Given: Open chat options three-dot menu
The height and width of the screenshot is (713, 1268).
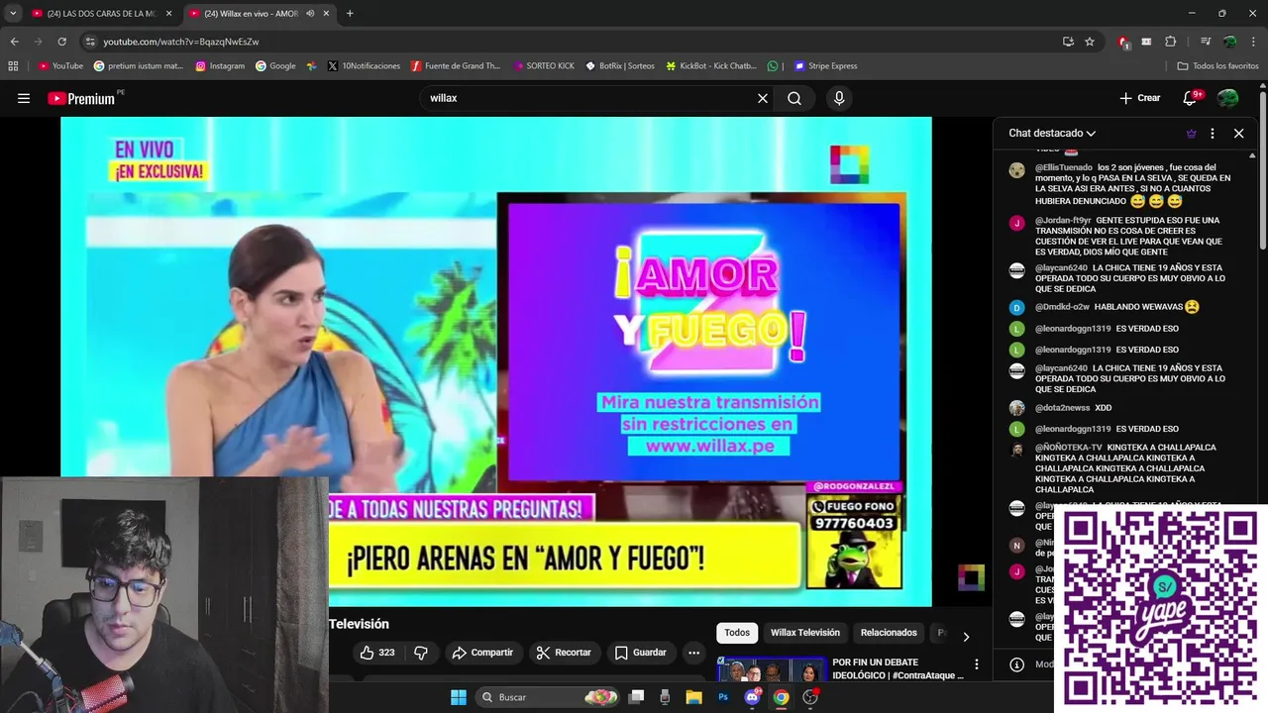Looking at the screenshot, I should 1213,133.
